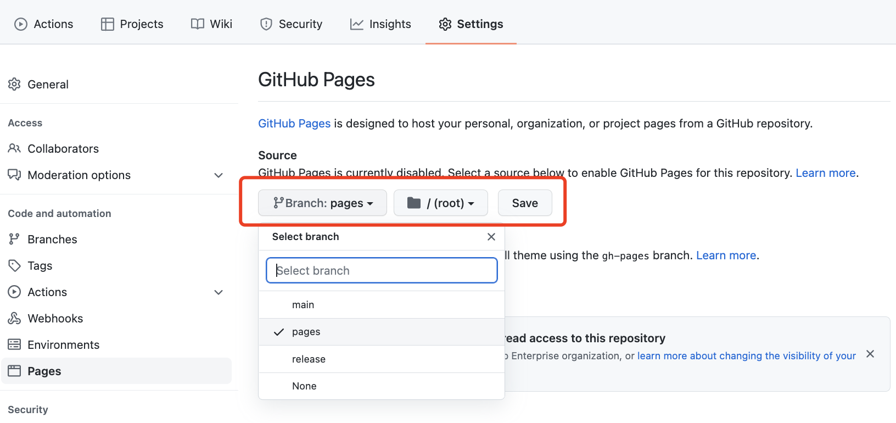The image size is (896, 423).
Task: Go to the Security tab
Action: click(291, 24)
